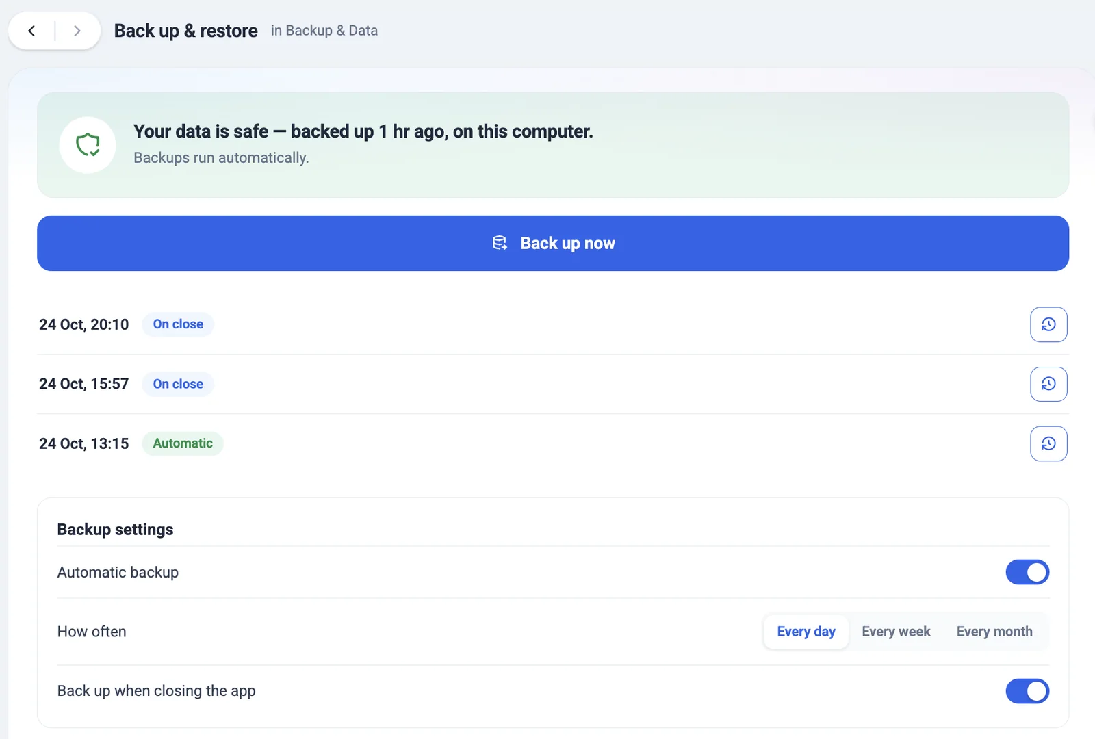The width and height of the screenshot is (1095, 739).
Task: Select Every week backup frequency
Action: pyautogui.click(x=896, y=632)
